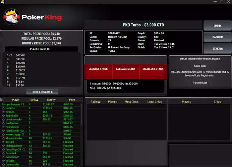Viewport: 232px width, 167px height.
Task: Click the TOTAL PRIZE POOL: $4,740 text
Action: pos(41,34)
